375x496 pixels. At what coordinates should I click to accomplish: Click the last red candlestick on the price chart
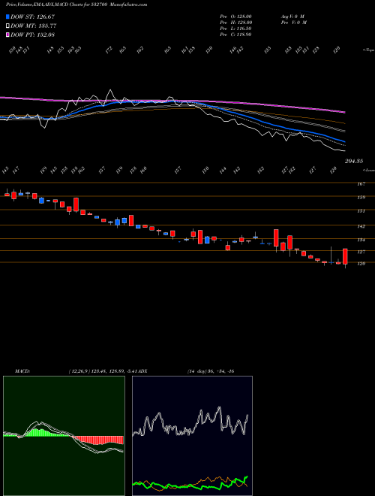coord(345,256)
